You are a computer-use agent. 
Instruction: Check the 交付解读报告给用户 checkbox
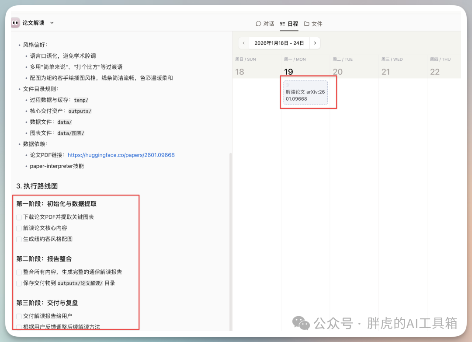tap(19, 316)
